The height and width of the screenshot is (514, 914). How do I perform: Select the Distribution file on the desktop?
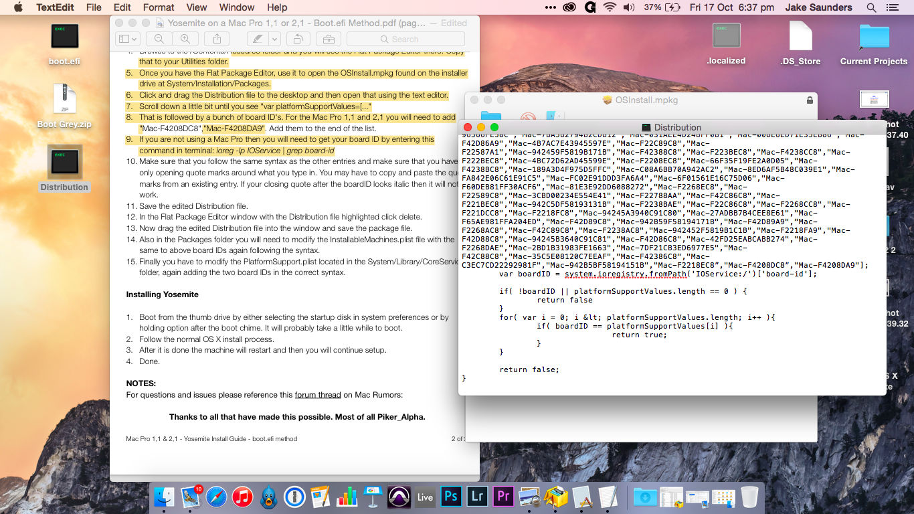[64, 169]
